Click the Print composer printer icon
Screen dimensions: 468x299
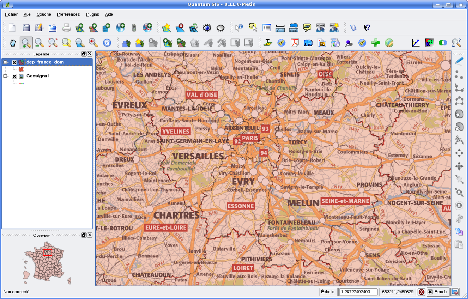coord(67,28)
